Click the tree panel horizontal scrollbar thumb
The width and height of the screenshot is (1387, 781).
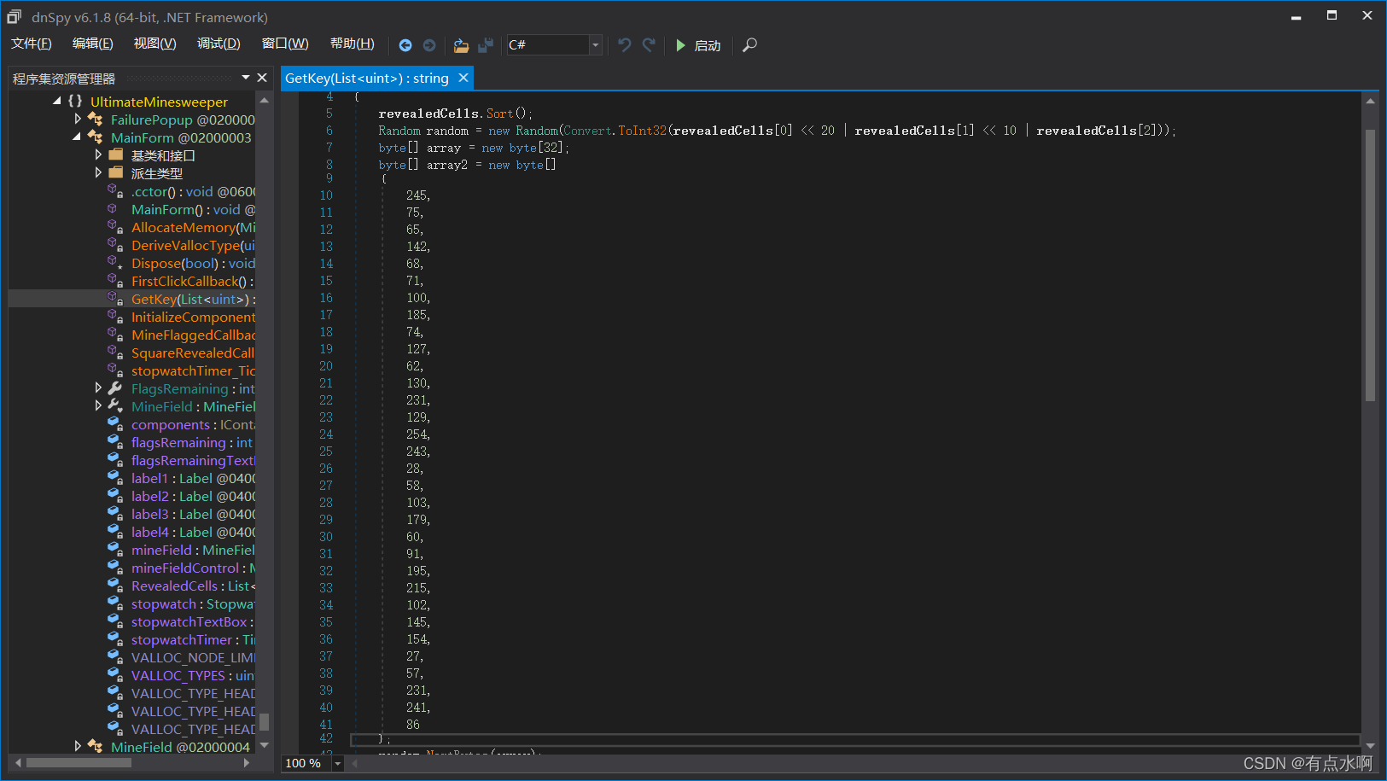coord(79,763)
